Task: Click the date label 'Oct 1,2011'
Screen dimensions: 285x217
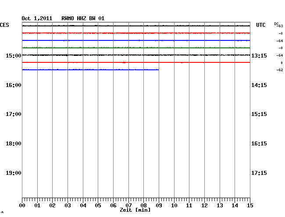Action: tap(37, 18)
